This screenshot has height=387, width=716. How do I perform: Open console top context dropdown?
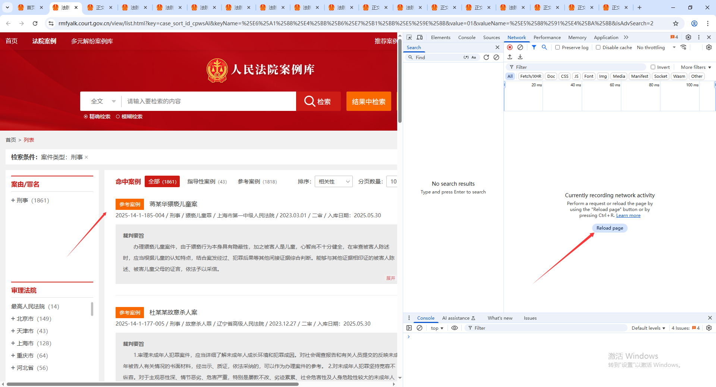pyautogui.click(x=437, y=328)
